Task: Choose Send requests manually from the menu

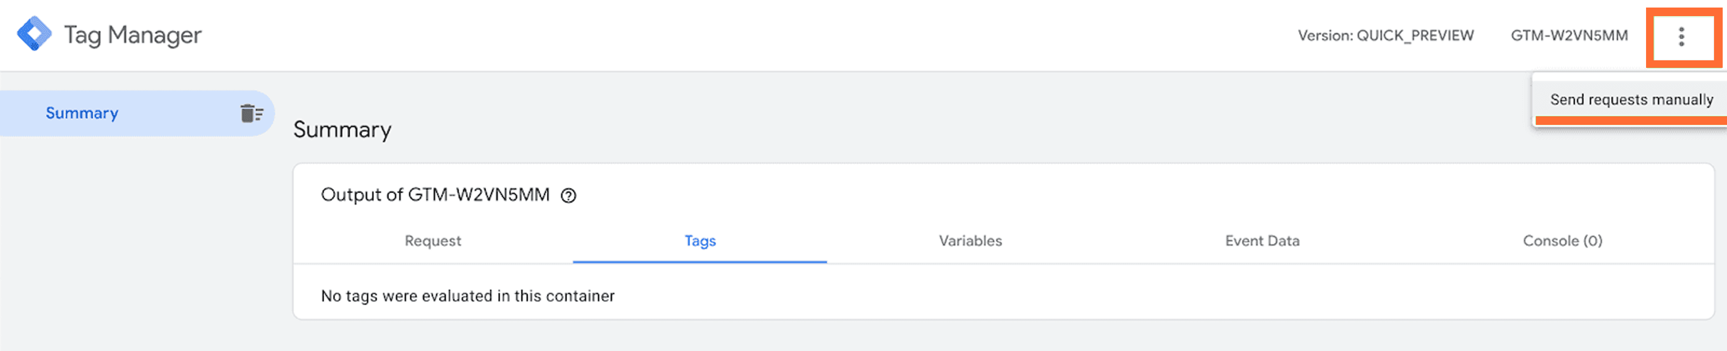Action: pyautogui.click(x=1630, y=100)
